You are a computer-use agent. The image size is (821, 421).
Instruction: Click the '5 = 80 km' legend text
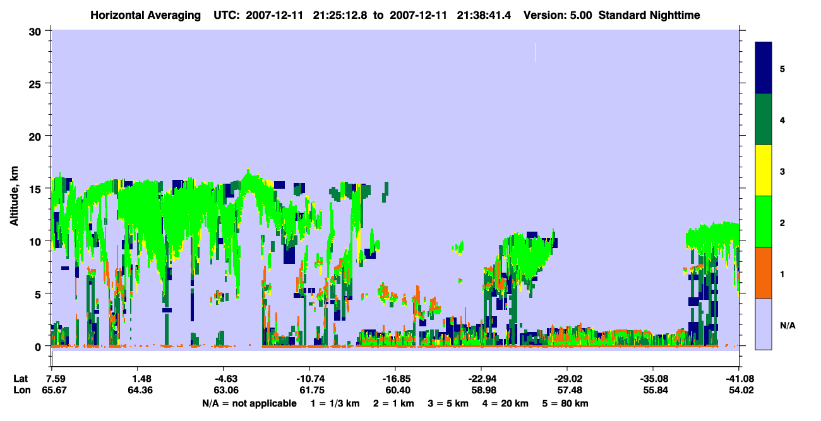pos(565,403)
